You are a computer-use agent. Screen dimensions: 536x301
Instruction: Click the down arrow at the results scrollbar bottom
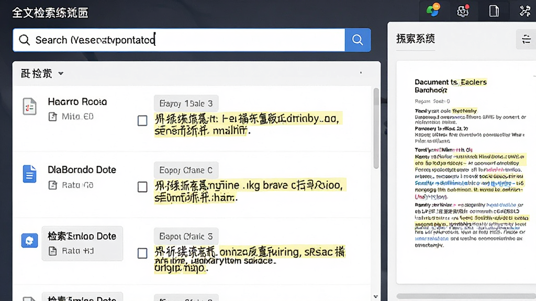[x=376, y=297]
